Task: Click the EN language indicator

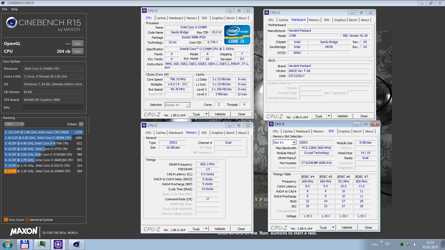Action: click(x=387, y=244)
